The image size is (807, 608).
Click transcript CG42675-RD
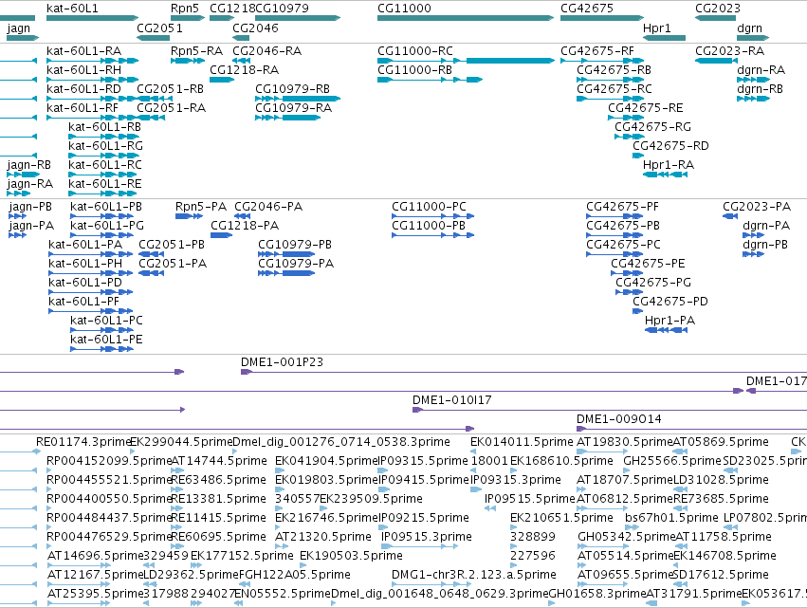pyautogui.click(x=638, y=156)
